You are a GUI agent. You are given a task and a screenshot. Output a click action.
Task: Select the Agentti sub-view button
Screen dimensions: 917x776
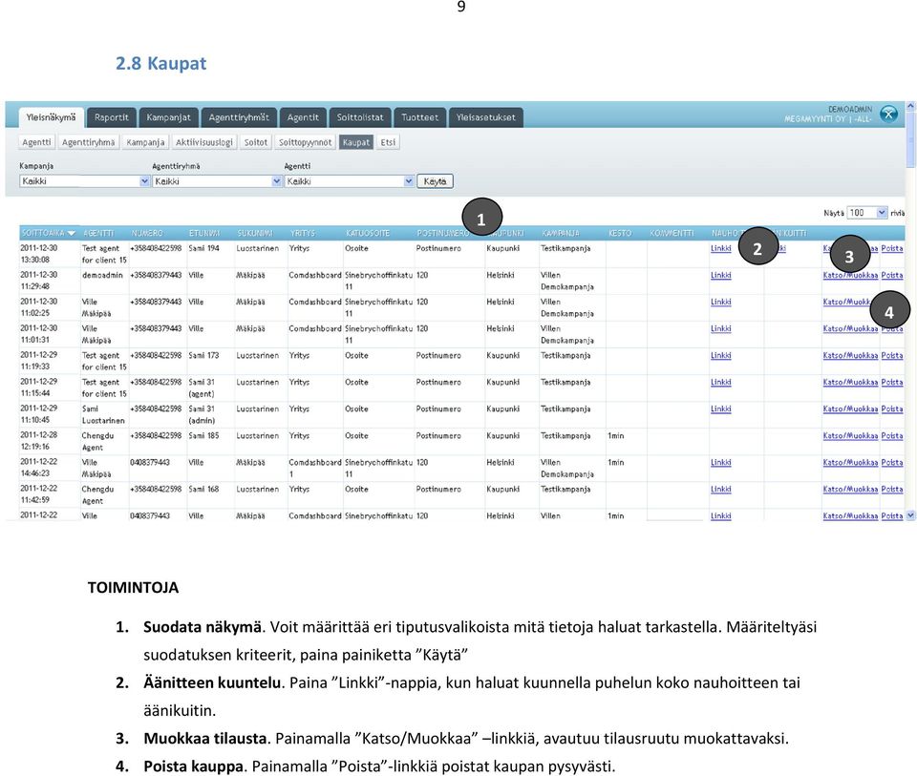pos(36,142)
